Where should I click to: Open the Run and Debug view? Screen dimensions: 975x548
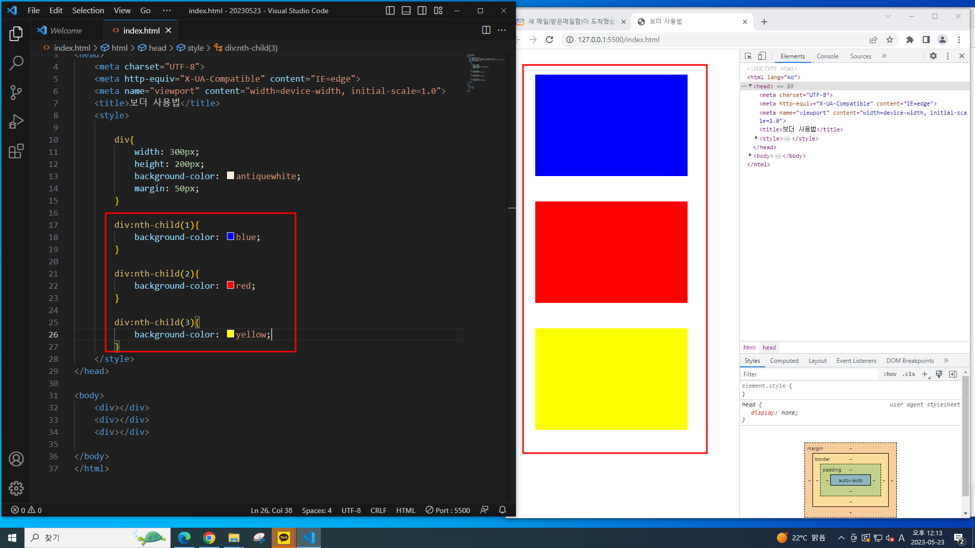tap(16, 122)
